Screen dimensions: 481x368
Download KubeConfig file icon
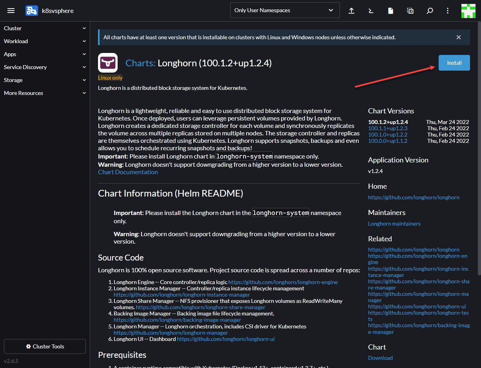pos(390,11)
